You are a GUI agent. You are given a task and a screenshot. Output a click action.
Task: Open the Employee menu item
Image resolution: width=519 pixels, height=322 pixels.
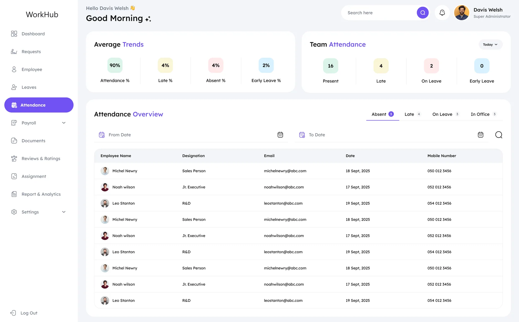coord(39,69)
